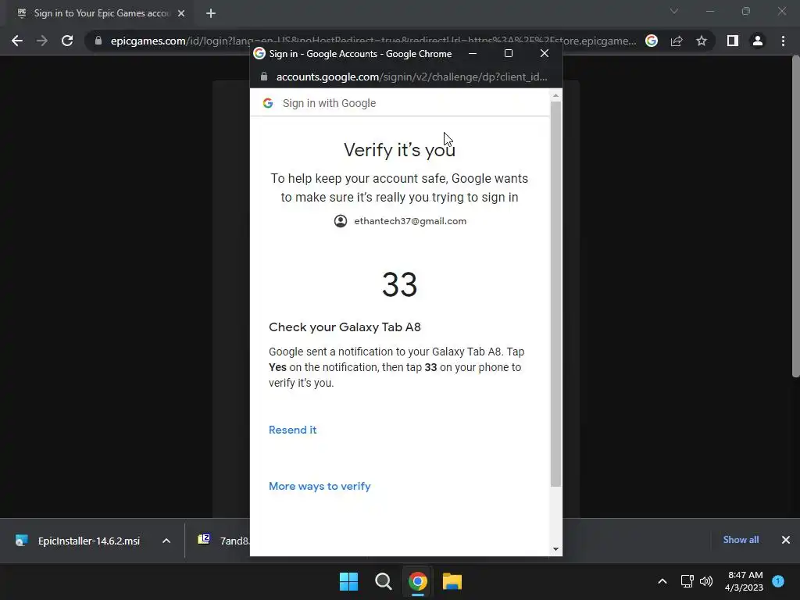
Task: Click Show all downloads link
Action: (x=741, y=540)
